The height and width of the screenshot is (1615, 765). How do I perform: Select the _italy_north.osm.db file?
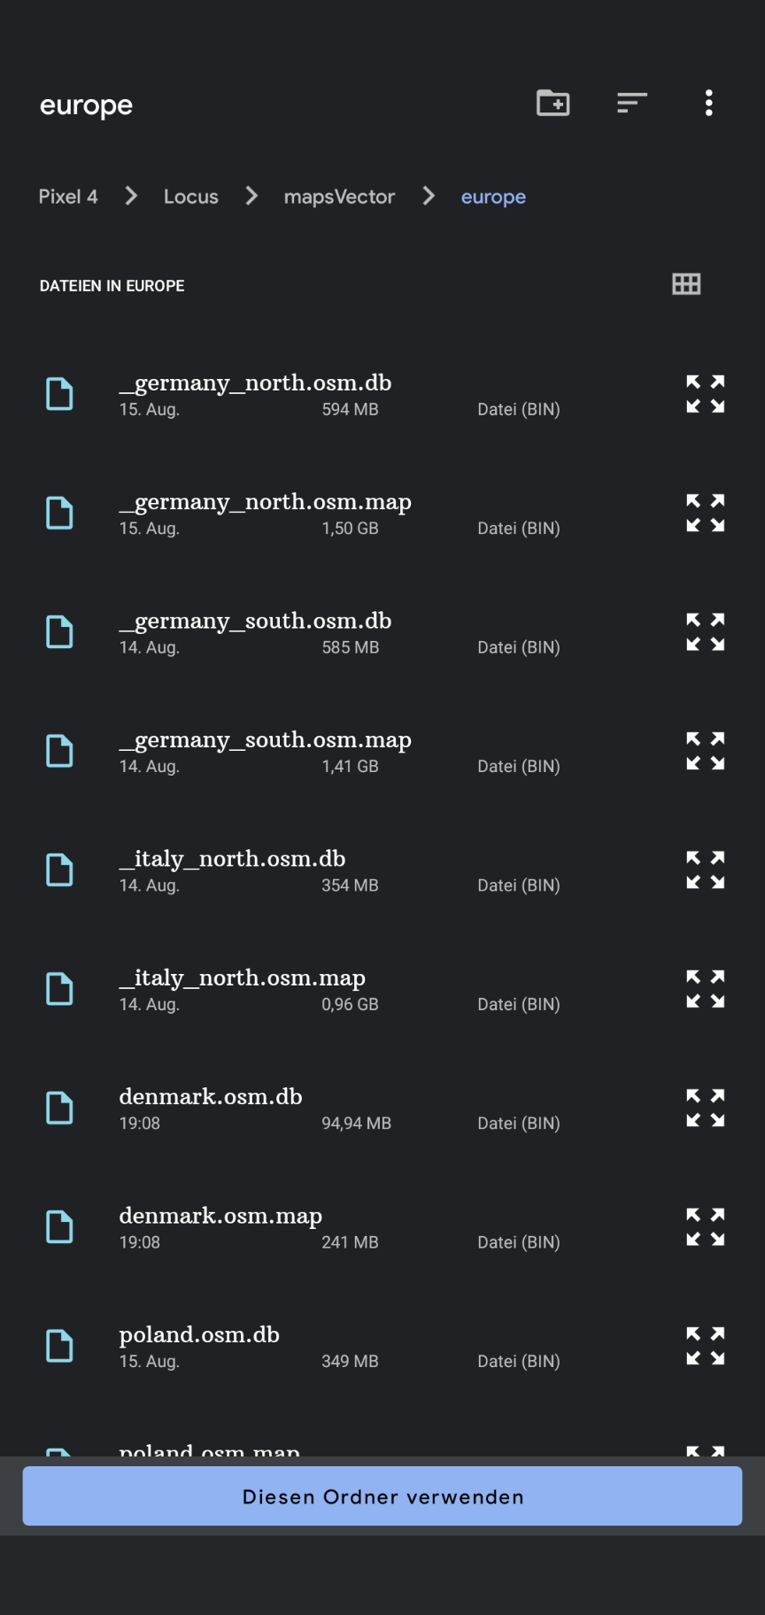pyautogui.click(x=232, y=869)
